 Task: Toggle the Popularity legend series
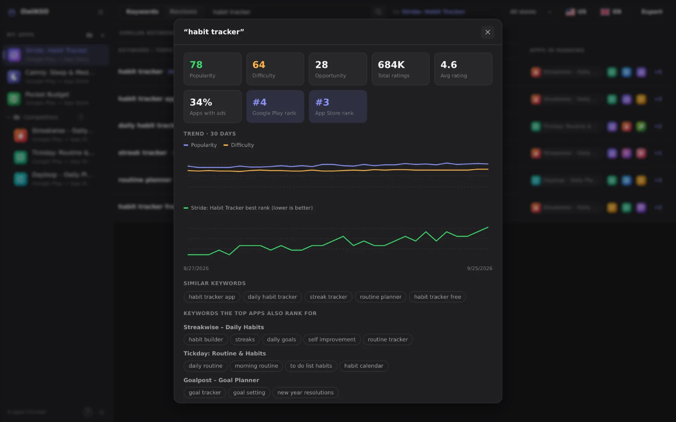click(x=200, y=145)
